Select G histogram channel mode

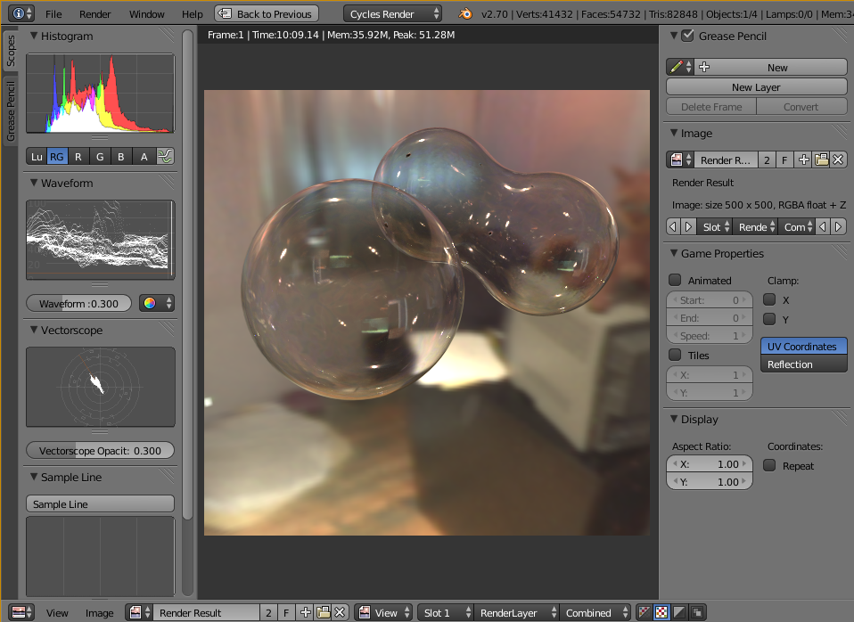coord(100,156)
